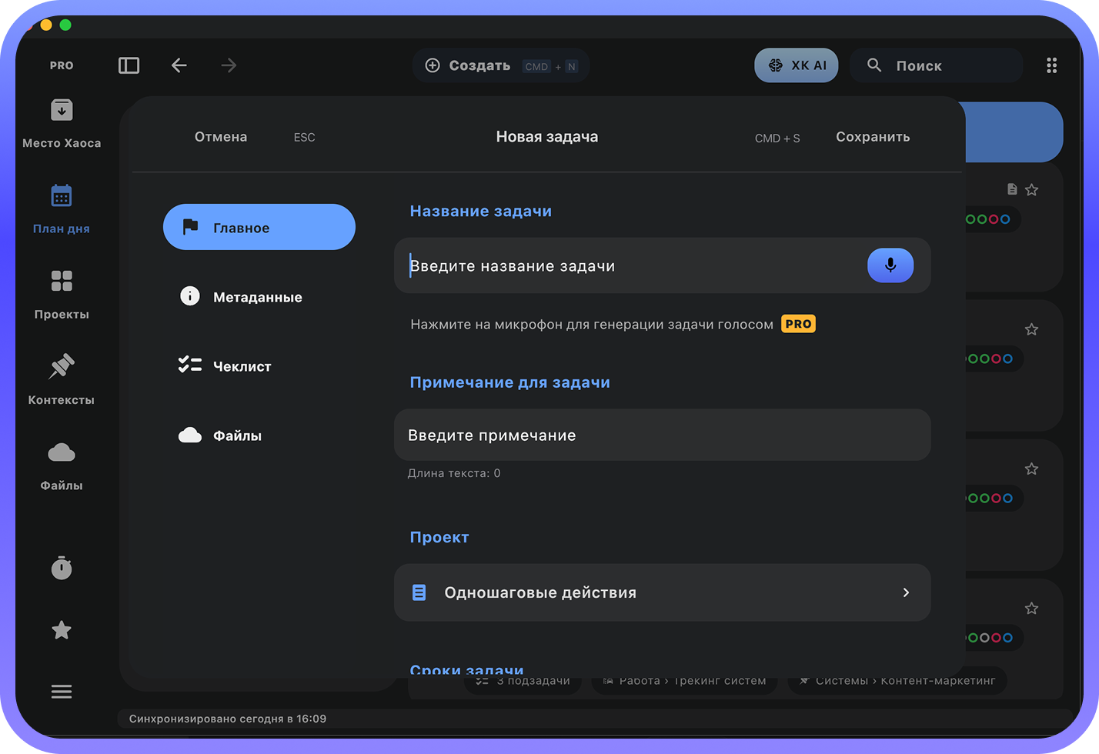
Task: Switch to Главное tab
Action: tap(259, 227)
